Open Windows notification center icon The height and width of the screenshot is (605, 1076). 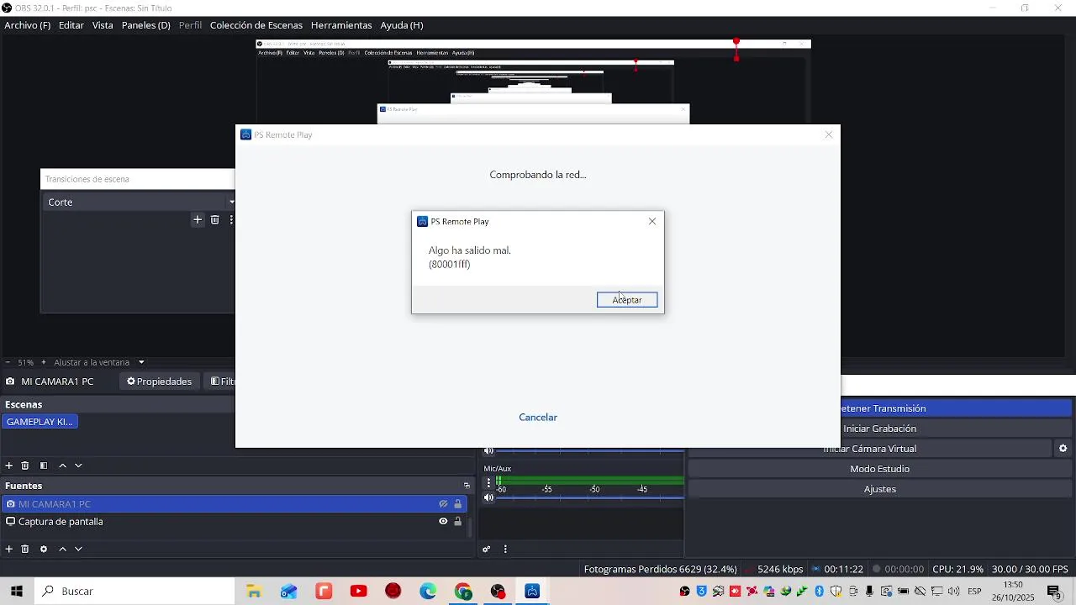coord(1055,592)
